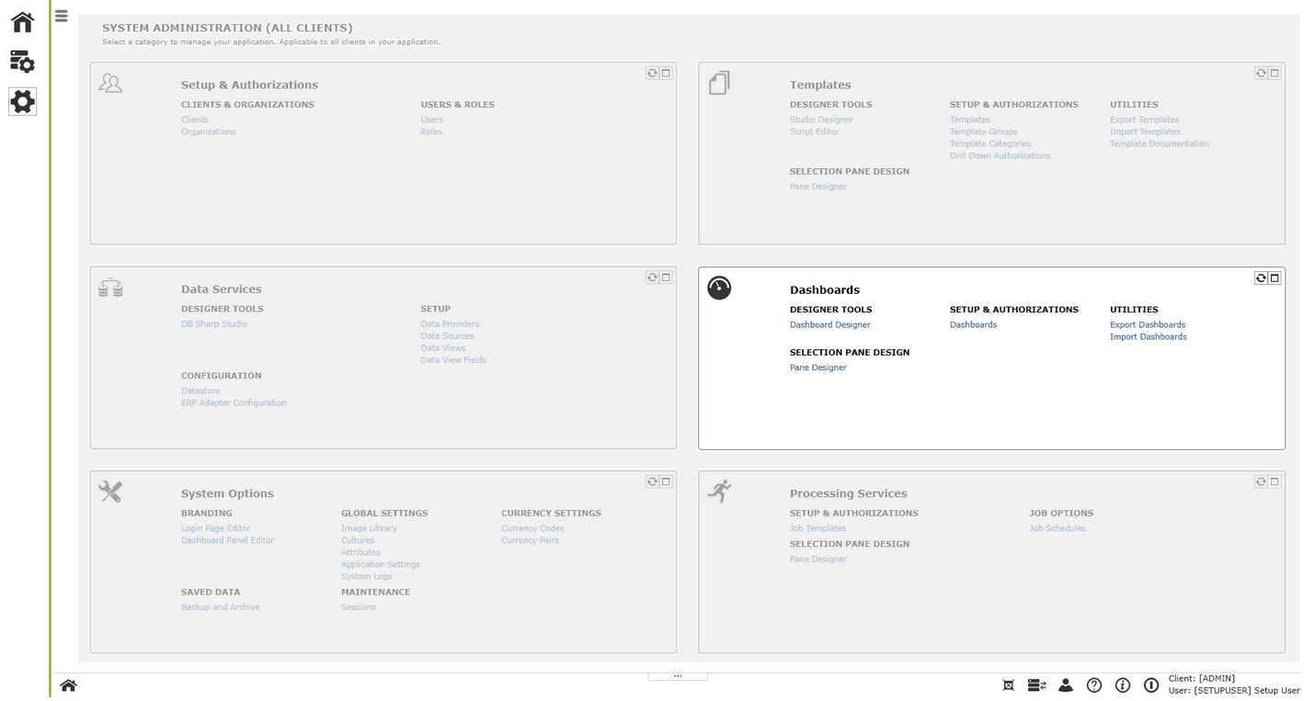This screenshot has height=701, width=1304.
Task: Open Job Schedules link
Action: (x=1058, y=528)
